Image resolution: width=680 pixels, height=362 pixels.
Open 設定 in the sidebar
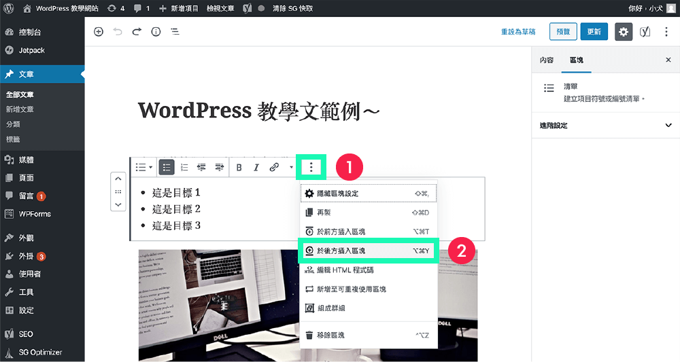(42, 310)
